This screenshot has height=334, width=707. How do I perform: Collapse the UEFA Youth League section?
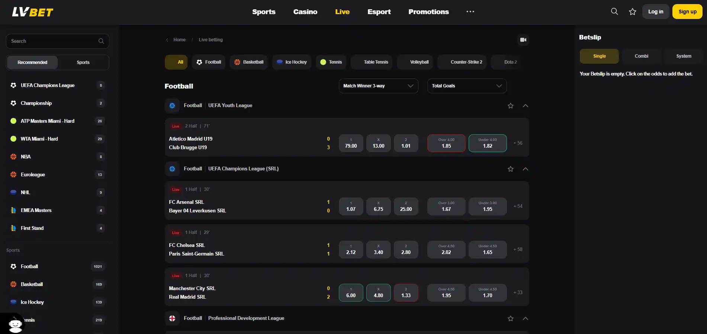pyautogui.click(x=525, y=106)
